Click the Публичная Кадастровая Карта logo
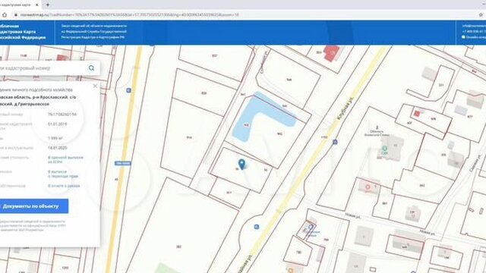486x273 pixels. tap(24, 32)
